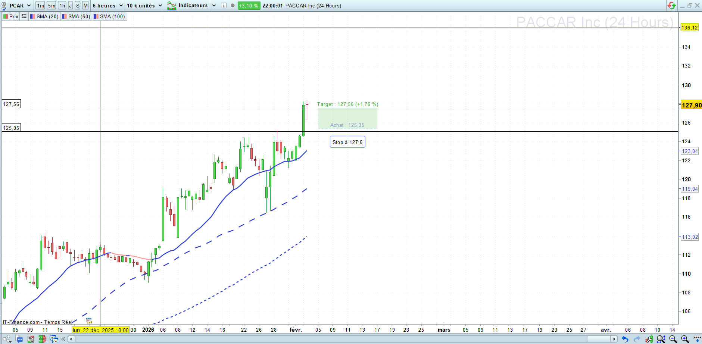Click the highlighted date lun. 22 déc. 2025 18:00
The width and height of the screenshot is (702, 344).
(100, 330)
